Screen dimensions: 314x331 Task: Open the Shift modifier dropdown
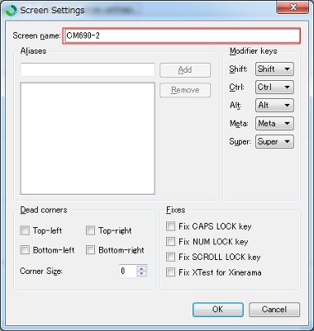tap(274, 69)
